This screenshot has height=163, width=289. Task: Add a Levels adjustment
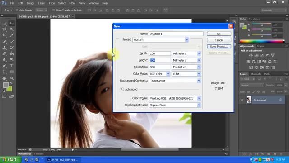click(256, 55)
